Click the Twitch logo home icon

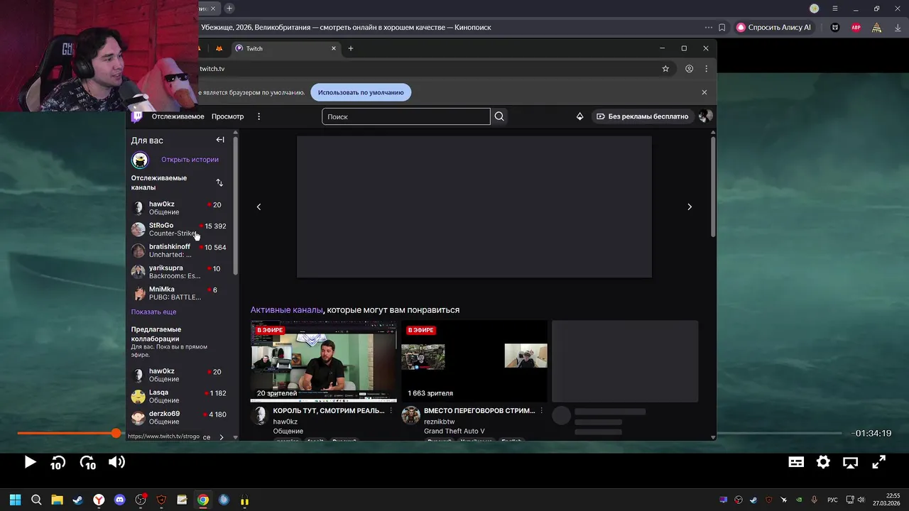[137, 116]
